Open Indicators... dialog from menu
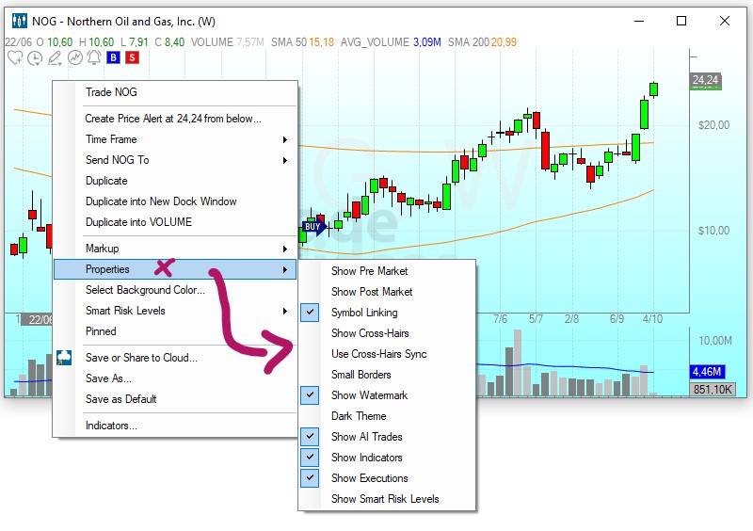Screen dimensions: 753x531 pos(111,426)
